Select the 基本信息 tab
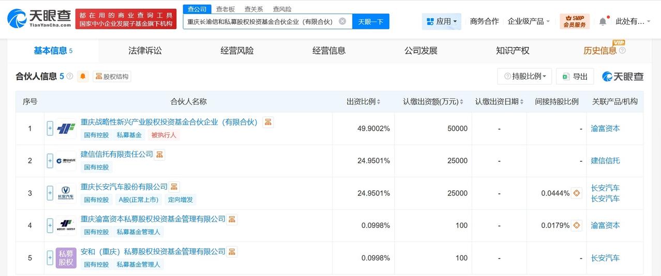 click(x=53, y=51)
